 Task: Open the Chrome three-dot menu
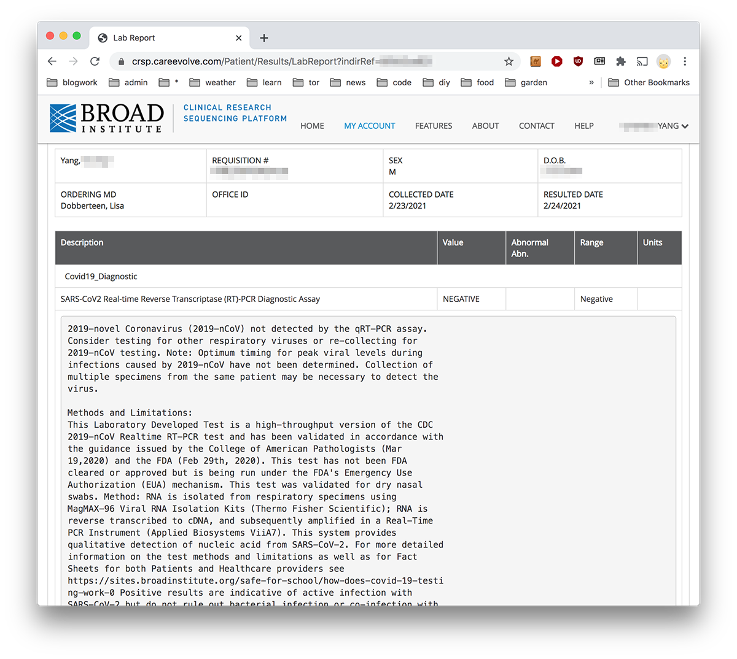(685, 61)
